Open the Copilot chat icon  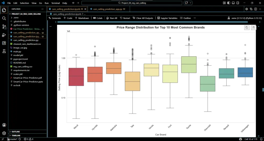[186, 3]
